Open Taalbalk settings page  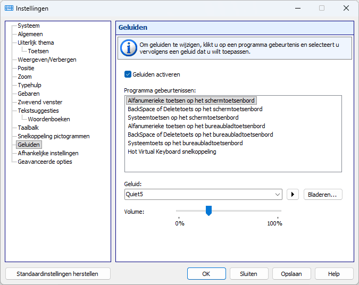click(x=28, y=128)
